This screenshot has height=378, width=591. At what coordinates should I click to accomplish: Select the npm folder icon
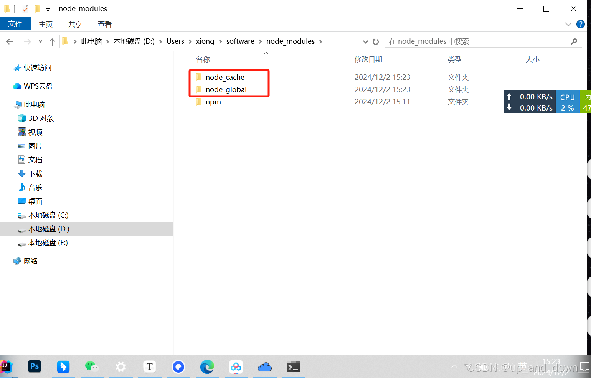coord(198,102)
